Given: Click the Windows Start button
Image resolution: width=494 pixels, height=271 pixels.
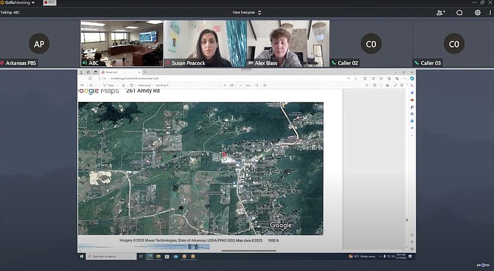Looking at the screenshot, I should tap(82, 256).
